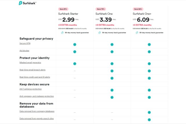Open the Secure VPN feature link

coord(25,43)
